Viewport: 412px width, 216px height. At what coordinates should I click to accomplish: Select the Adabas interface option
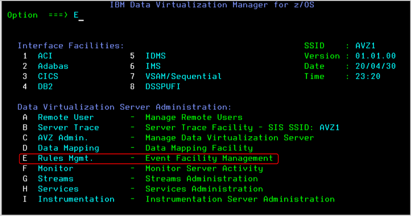click(x=53, y=66)
